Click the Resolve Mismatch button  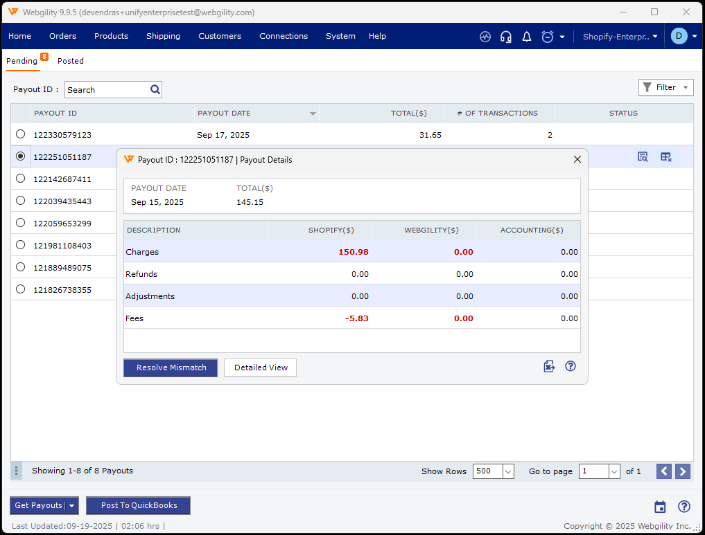pos(171,368)
